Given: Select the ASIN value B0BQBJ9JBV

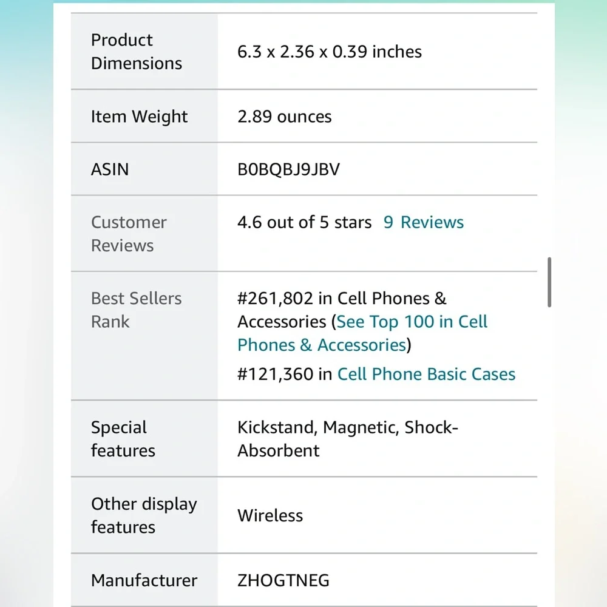Looking at the screenshot, I should pyautogui.click(x=288, y=169).
